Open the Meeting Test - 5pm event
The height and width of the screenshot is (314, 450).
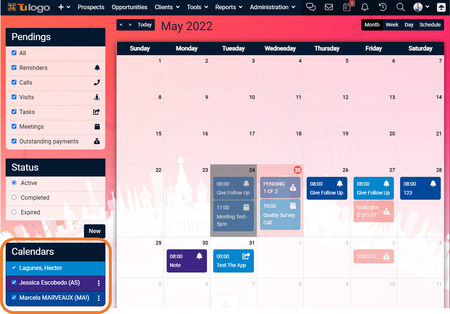click(x=233, y=216)
